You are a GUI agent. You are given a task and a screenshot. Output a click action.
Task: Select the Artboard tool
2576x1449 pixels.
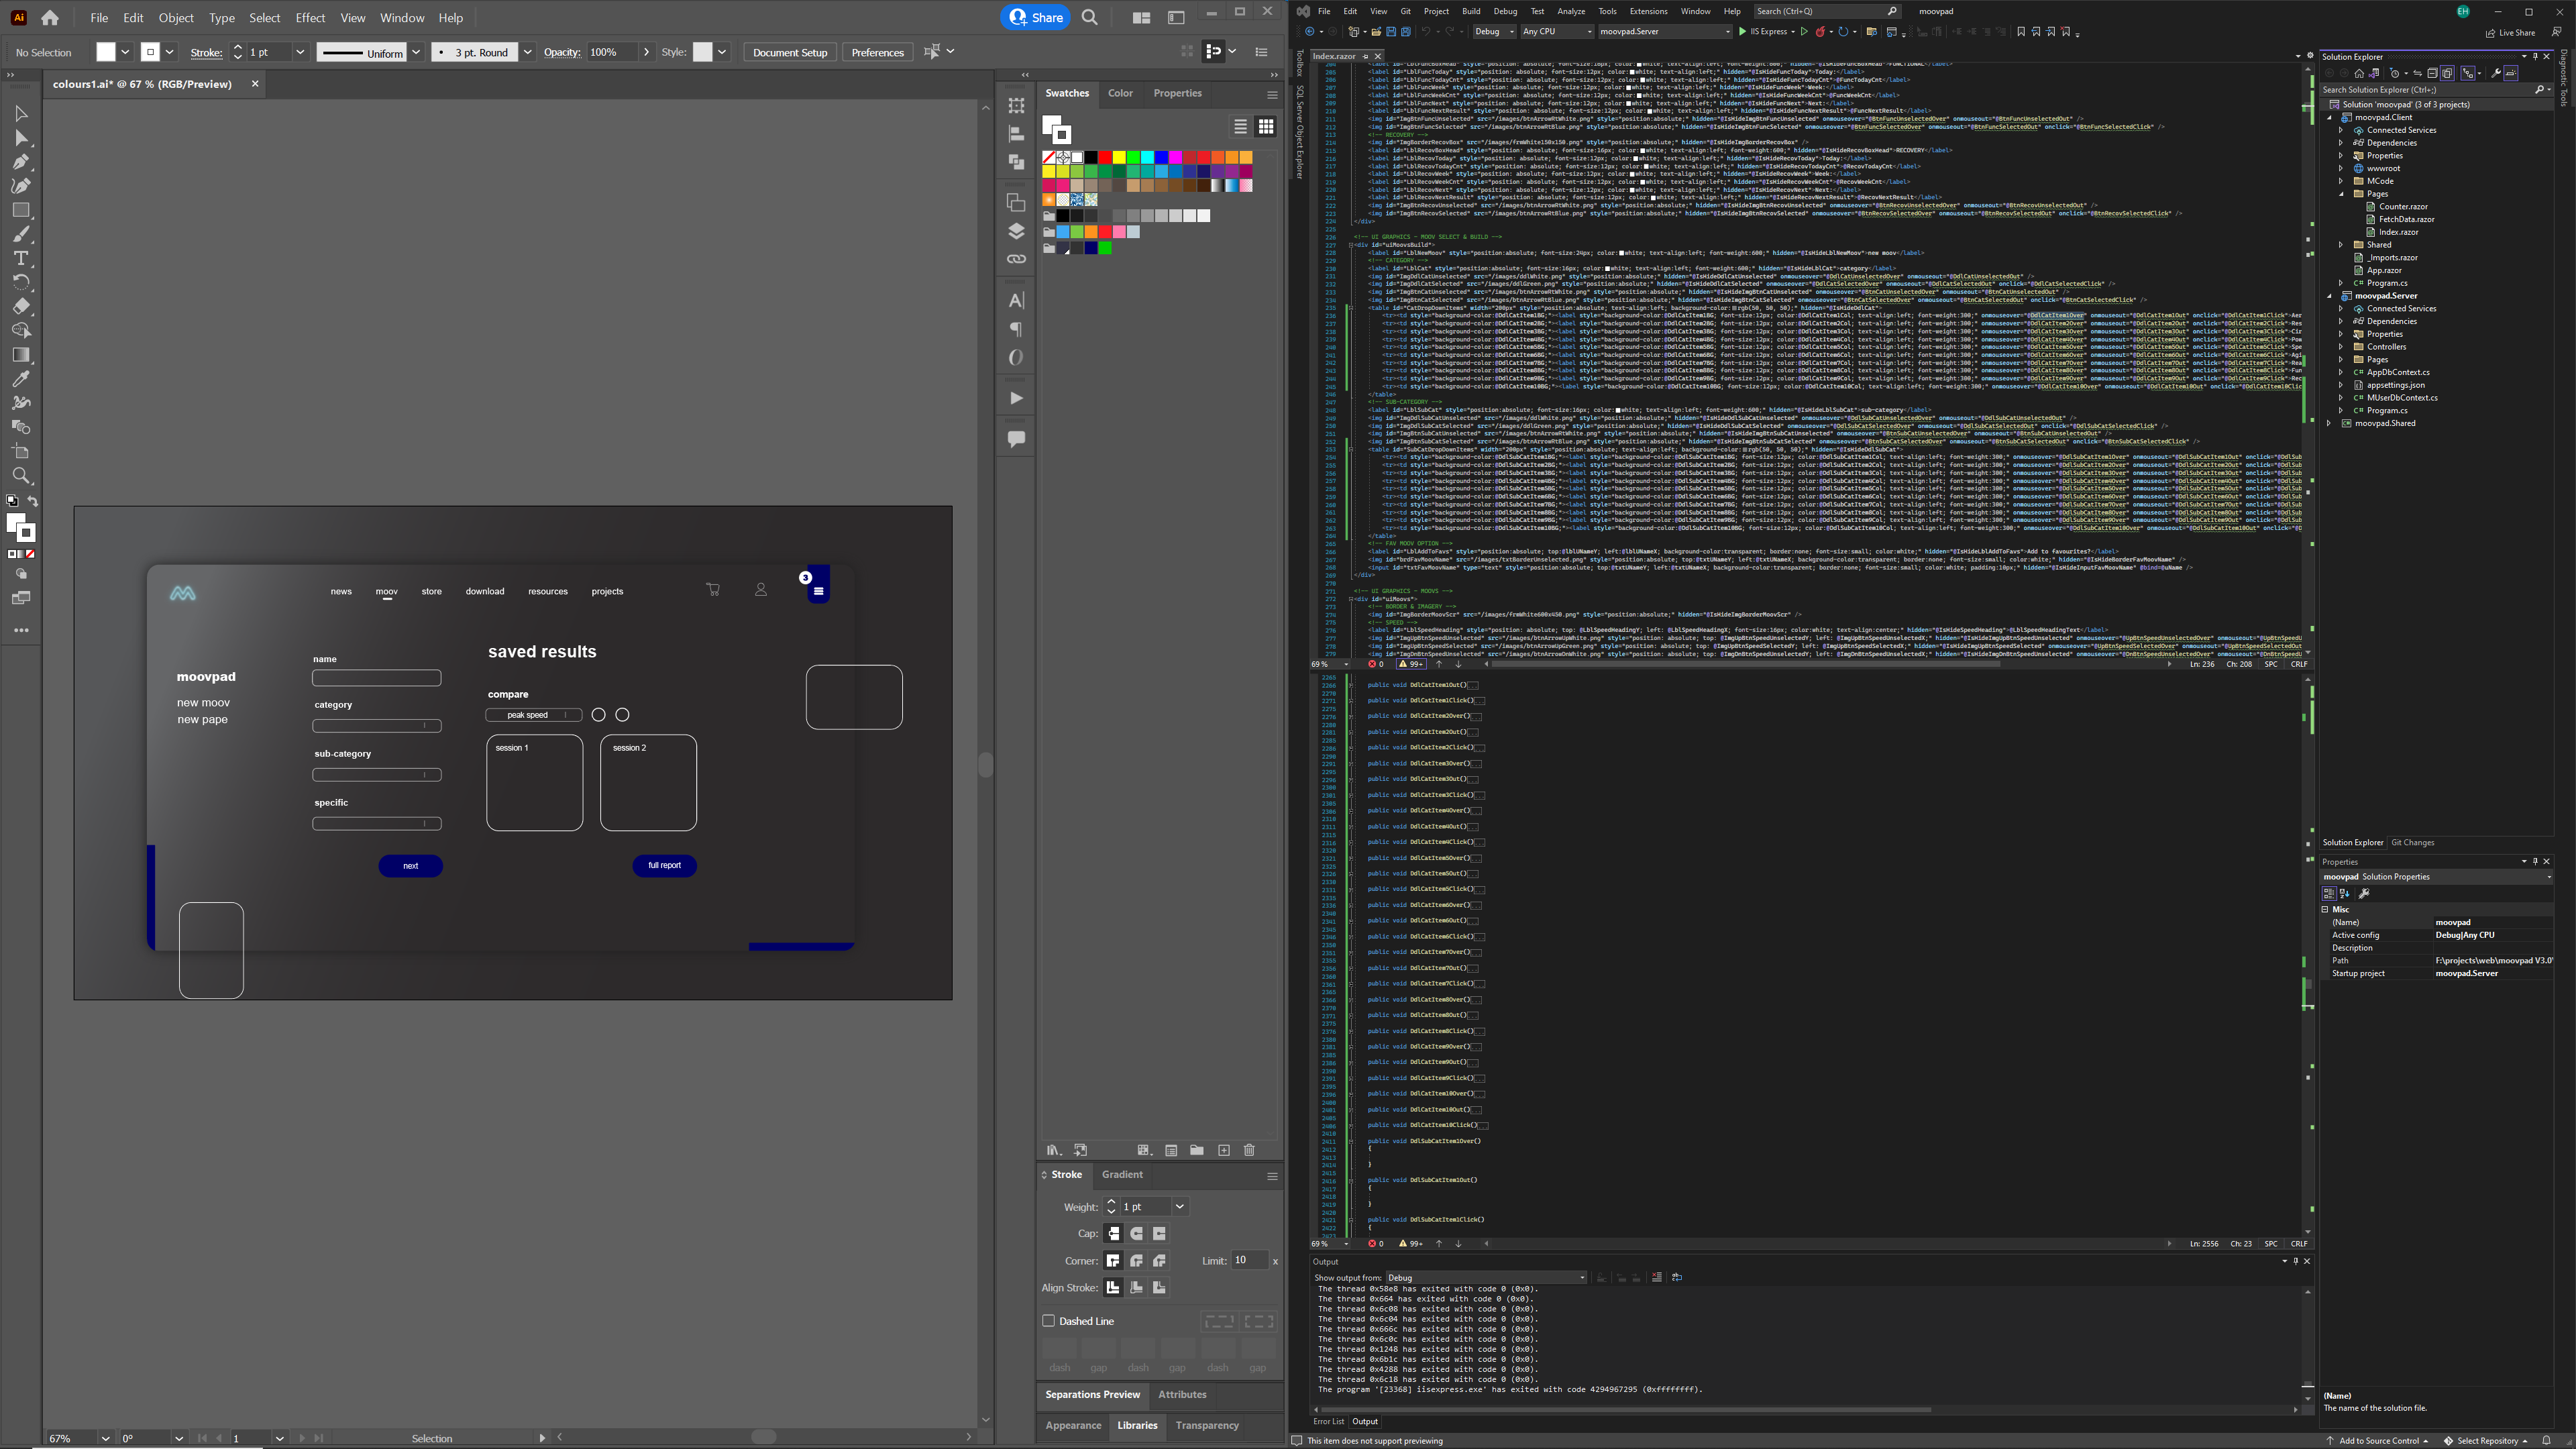[21, 452]
